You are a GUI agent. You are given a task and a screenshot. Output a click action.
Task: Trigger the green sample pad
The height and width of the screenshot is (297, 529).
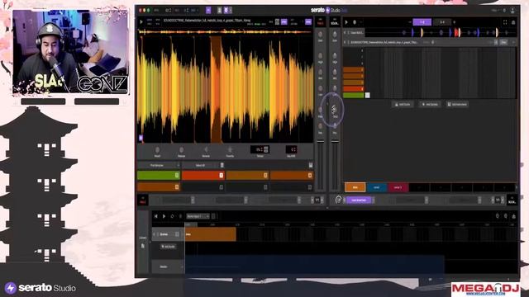(x=158, y=175)
